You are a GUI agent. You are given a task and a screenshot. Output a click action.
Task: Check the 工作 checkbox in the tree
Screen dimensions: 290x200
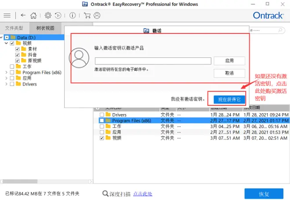tap(12, 66)
